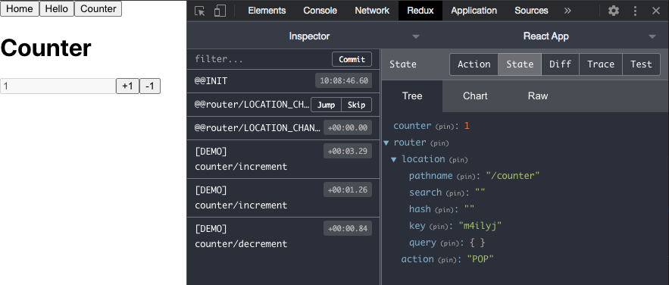The width and height of the screenshot is (669, 285).
Task: Select the Trace view toggle
Action: (x=601, y=64)
